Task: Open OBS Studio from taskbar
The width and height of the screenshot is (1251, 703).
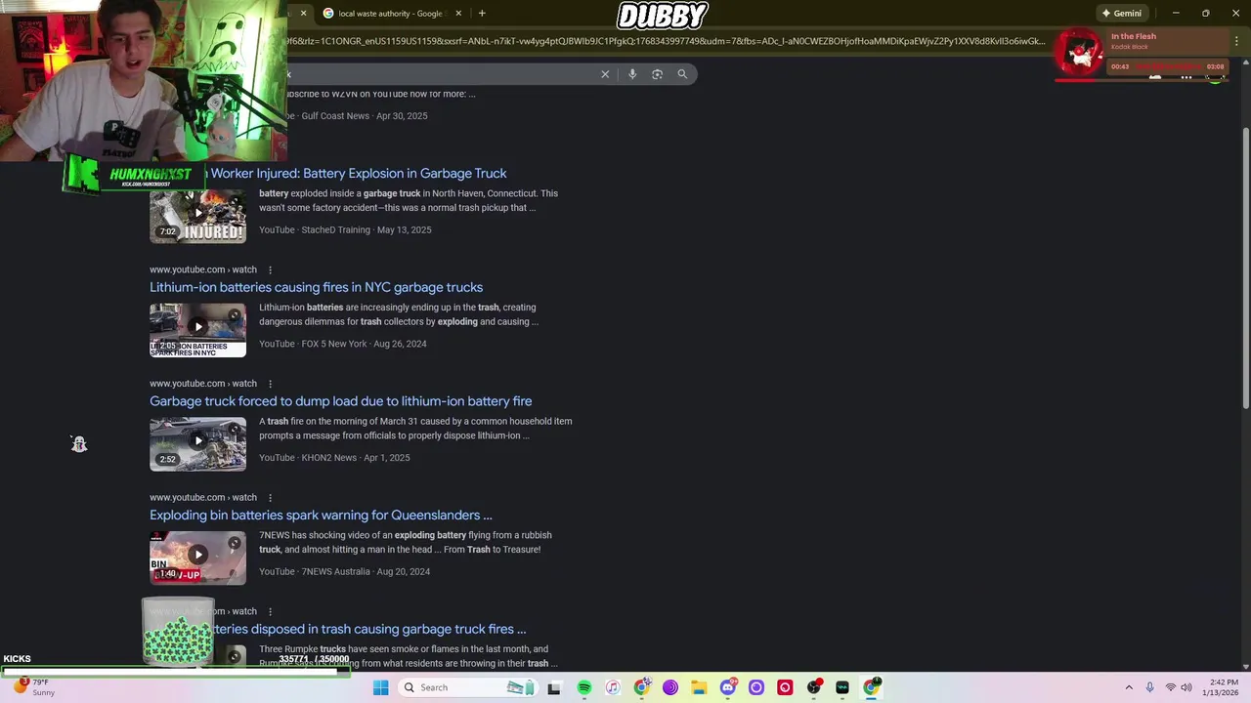Action: (x=814, y=687)
